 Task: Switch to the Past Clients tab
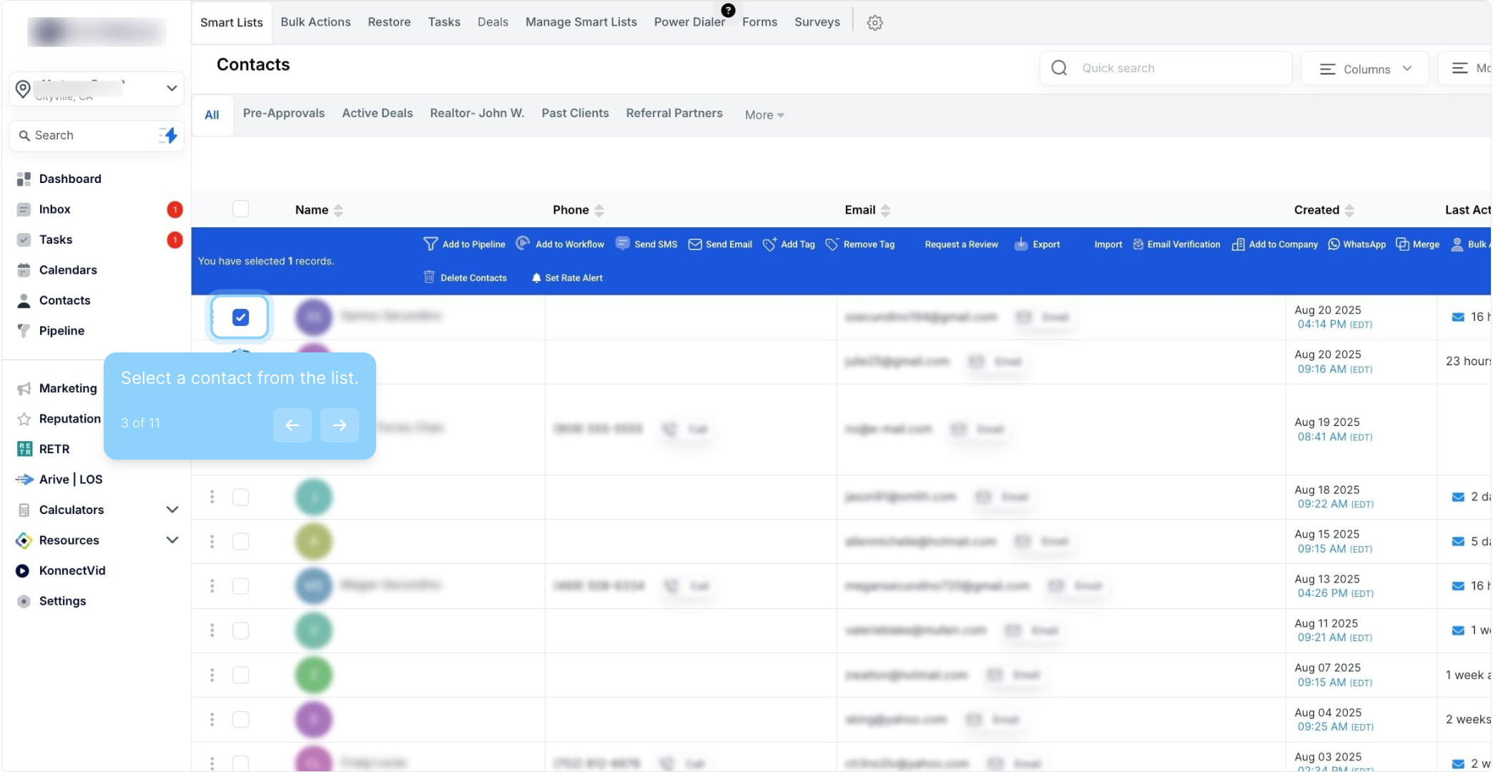575,113
